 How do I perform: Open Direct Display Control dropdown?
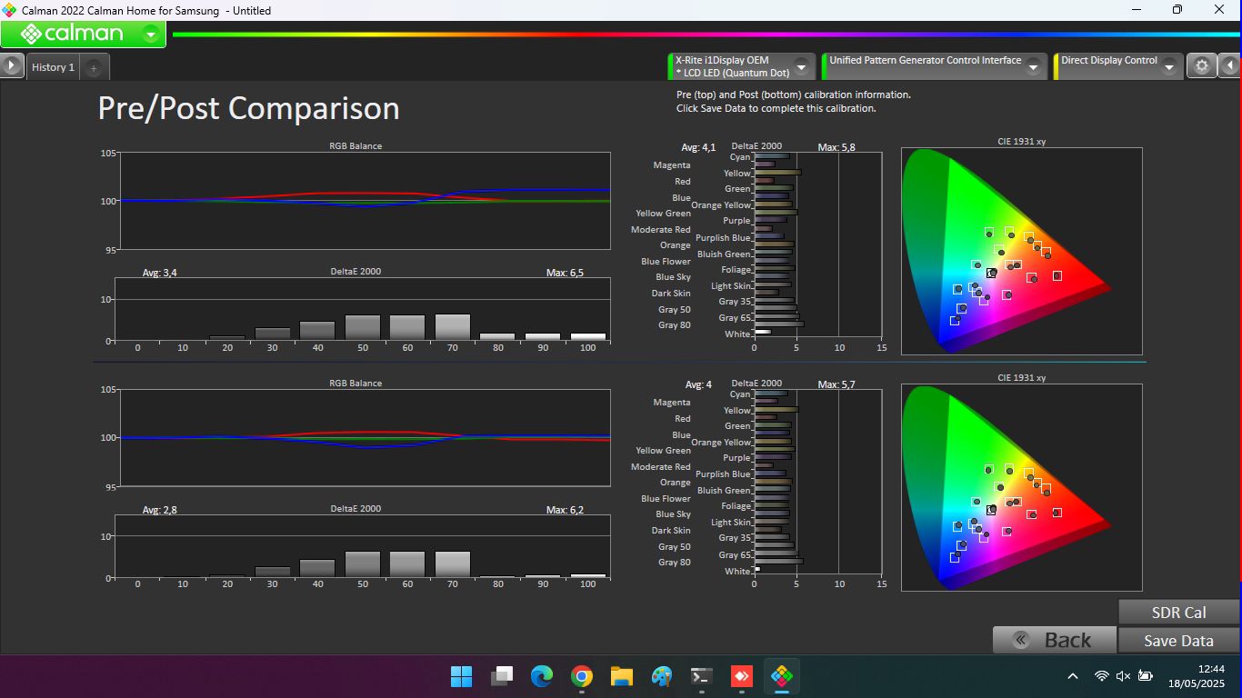tap(1169, 67)
